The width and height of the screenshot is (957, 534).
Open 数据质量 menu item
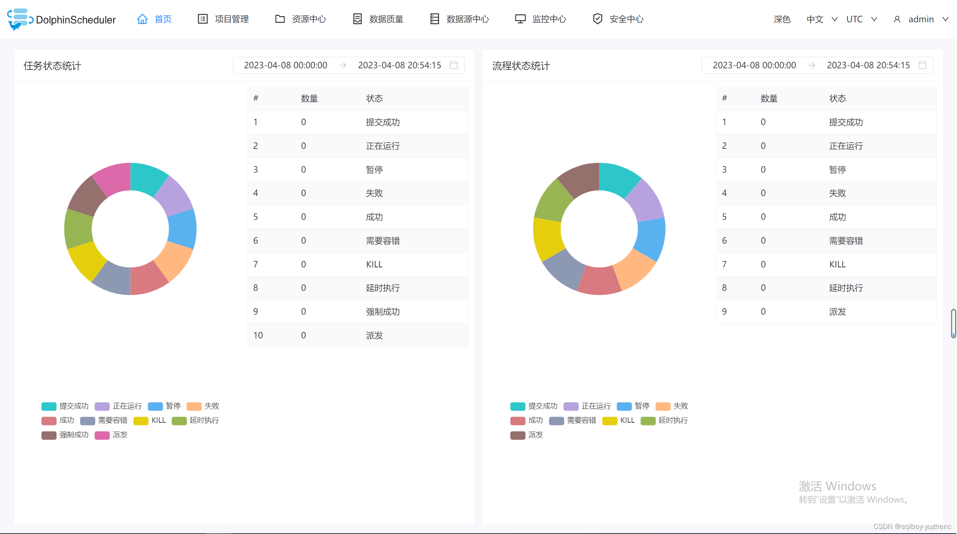click(x=378, y=19)
